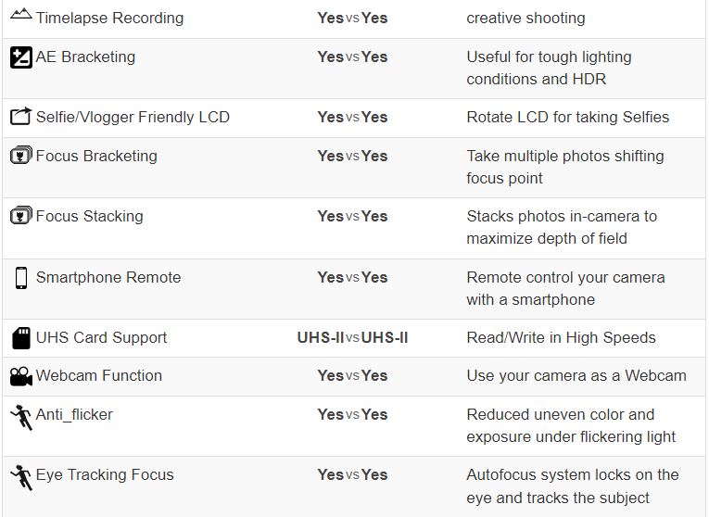Click 'Read/Write in High Speeds' description
Screen dimensions: 709x517
(561, 337)
